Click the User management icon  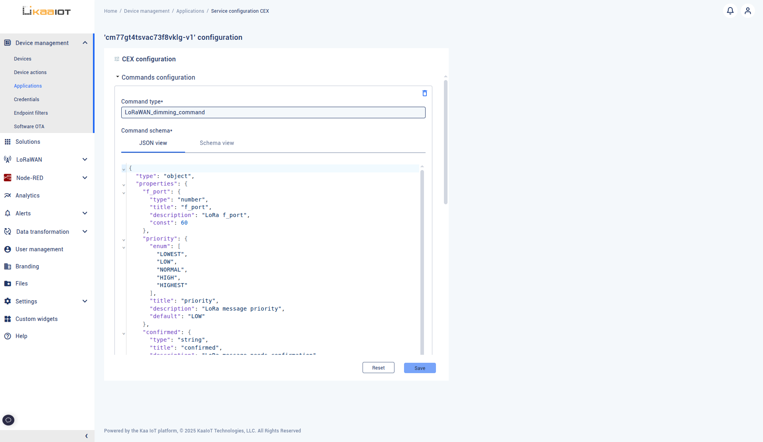8,249
